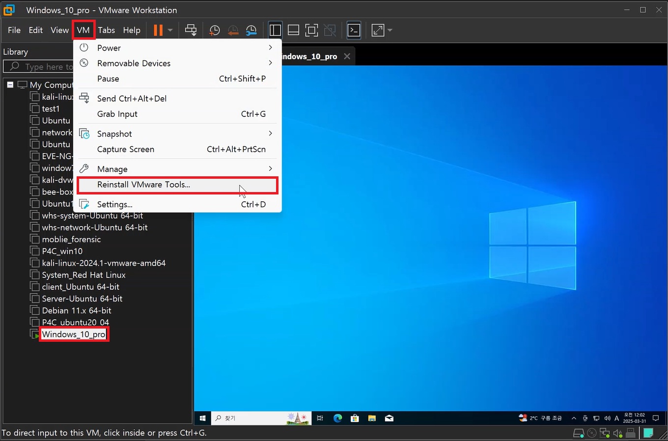Click the orange Pause VM toolbar icon

[x=158, y=30]
